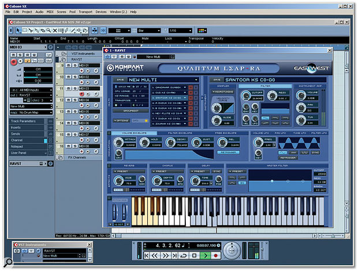358x271 pixels.
Task: Open the Devices menu
Action: pos(101,12)
